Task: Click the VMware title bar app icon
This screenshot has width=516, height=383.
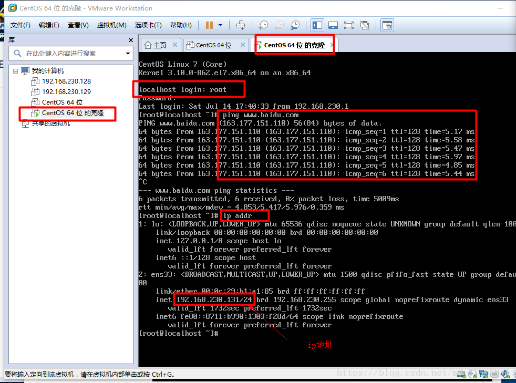Action: pos(13,8)
